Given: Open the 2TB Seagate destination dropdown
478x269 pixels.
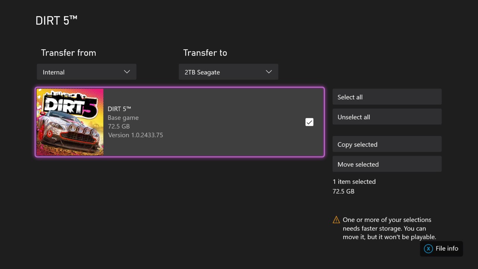Looking at the screenshot, I should pyautogui.click(x=229, y=72).
